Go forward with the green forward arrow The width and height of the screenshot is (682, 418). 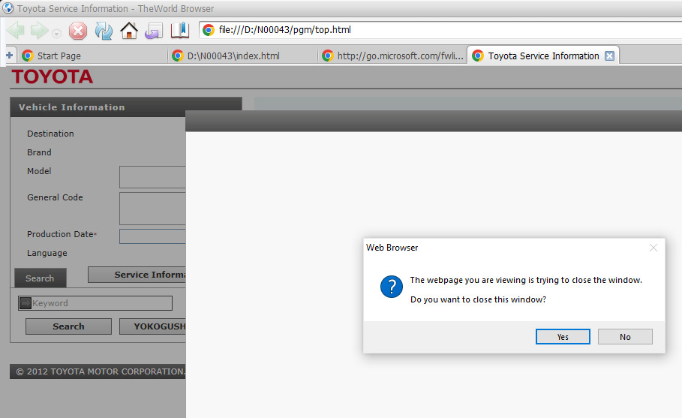(x=39, y=31)
